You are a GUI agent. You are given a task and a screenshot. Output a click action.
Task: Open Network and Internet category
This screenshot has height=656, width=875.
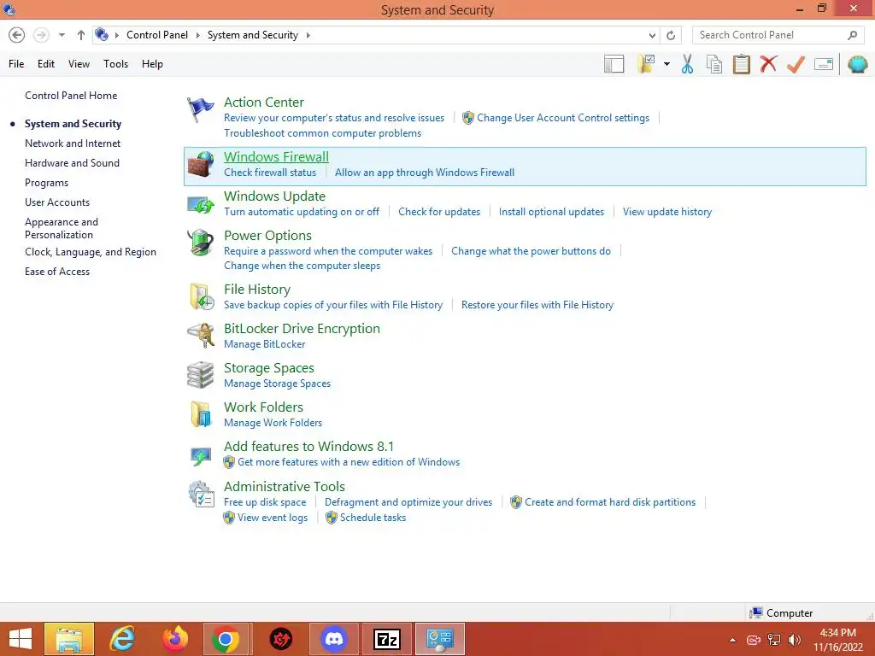(73, 143)
